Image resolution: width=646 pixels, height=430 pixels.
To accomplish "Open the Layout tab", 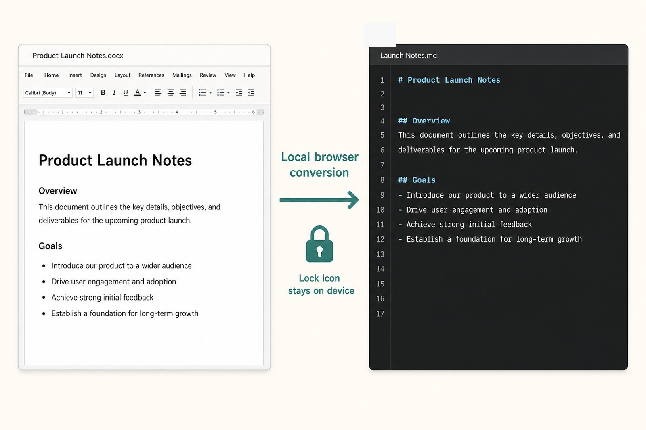I will click(x=122, y=75).
